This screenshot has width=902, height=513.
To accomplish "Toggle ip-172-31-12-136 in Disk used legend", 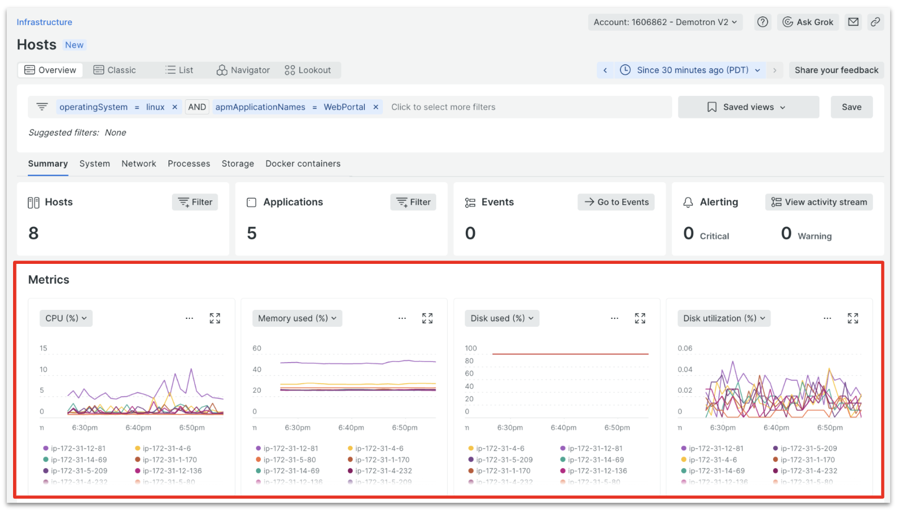I will point(593,471).
